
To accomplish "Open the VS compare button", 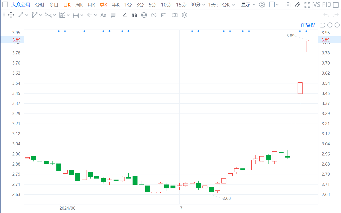I will point(317,5).
